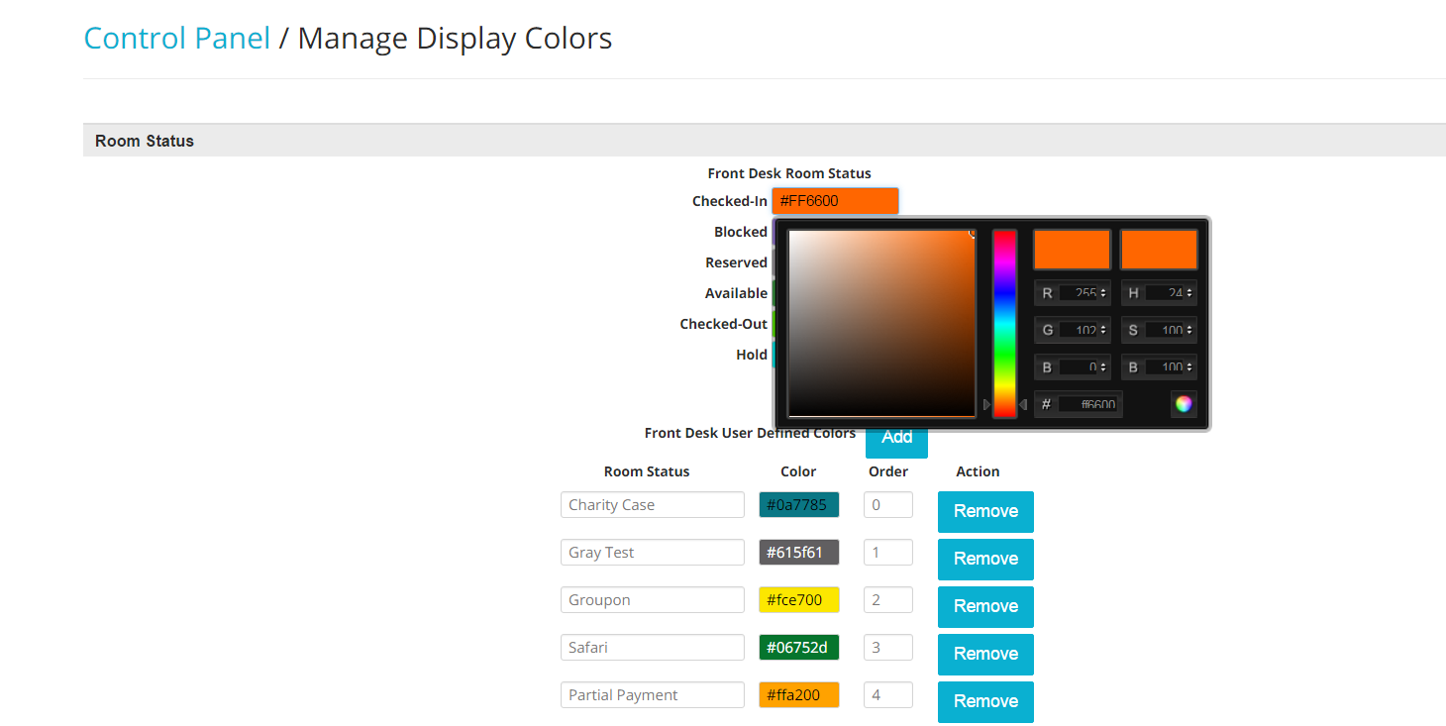Viewport: 1446px width, 726px height.
Task: Click the Front Desk Room Status heading
Action: [789, 173]
